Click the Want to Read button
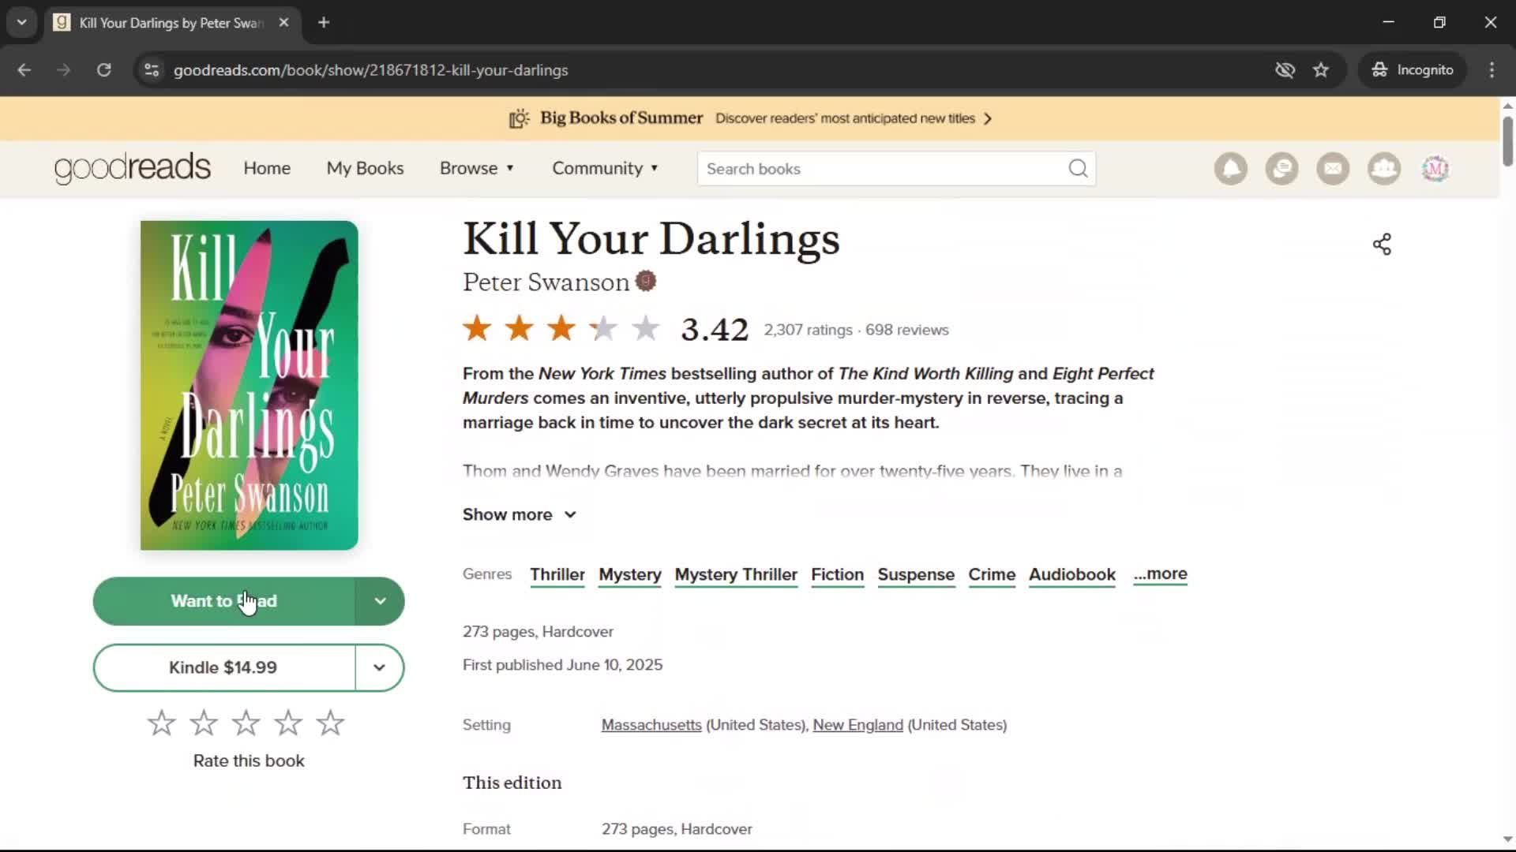This screenshot has height=852, width=1516. coord(224,601)
